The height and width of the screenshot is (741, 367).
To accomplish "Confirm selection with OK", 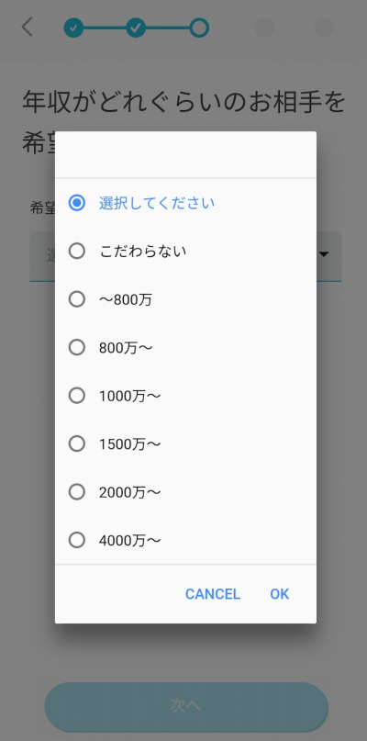I will [280, 594].
